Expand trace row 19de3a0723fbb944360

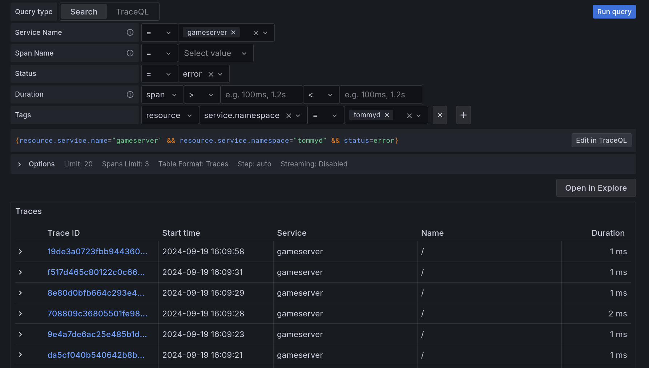tap(20, 251)
